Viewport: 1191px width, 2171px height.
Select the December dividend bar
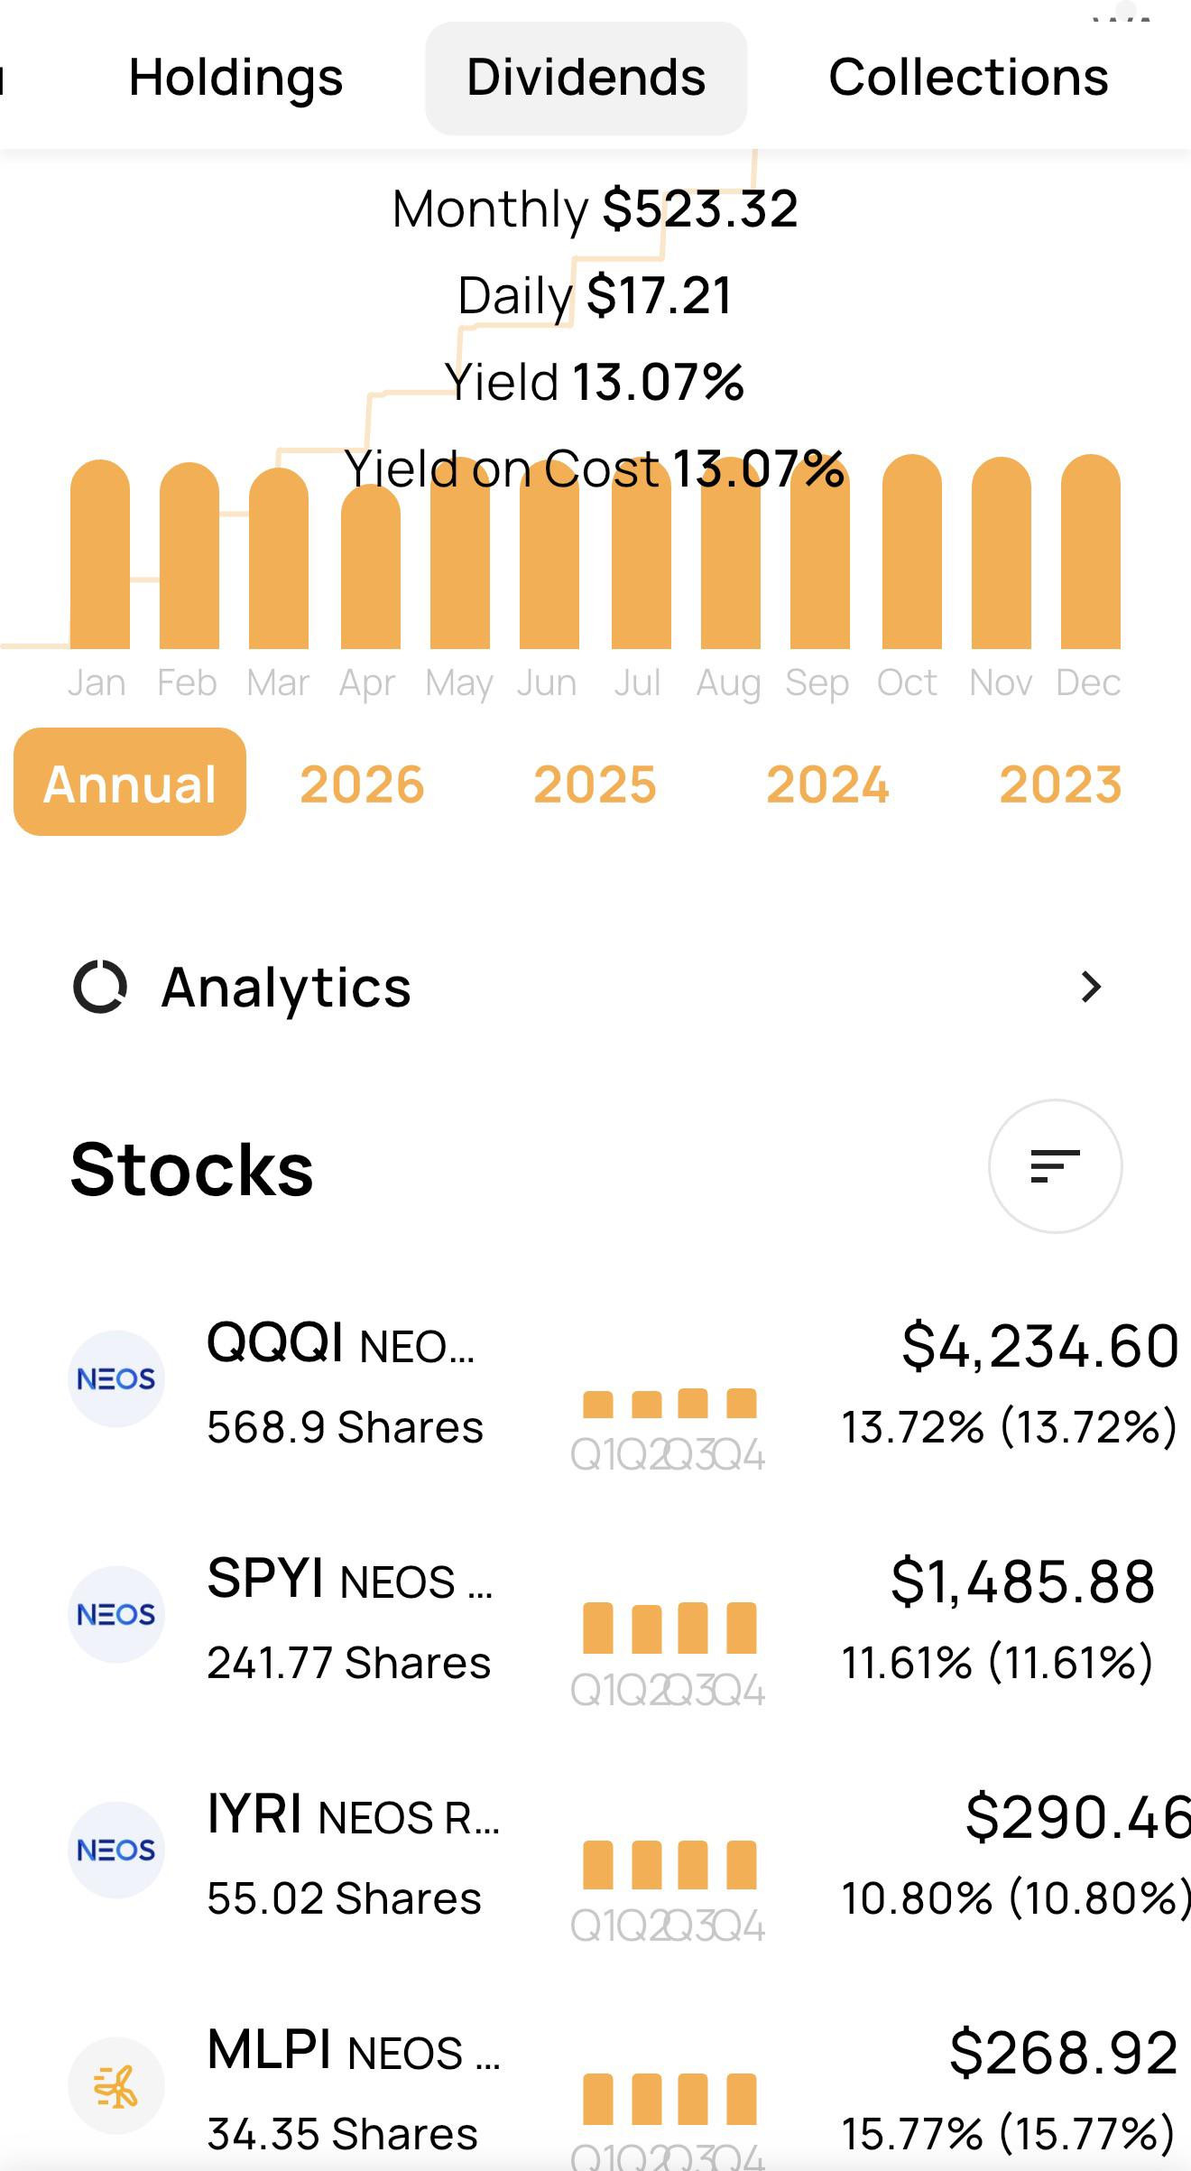pyautogui.click(x=1091, y=552)
